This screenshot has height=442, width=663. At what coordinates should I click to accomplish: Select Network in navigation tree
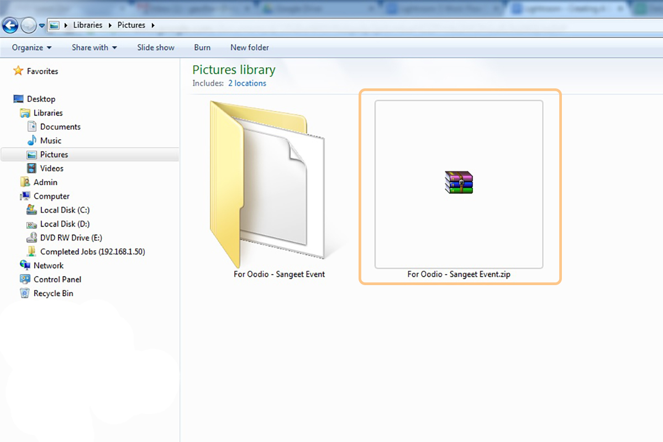pos(49,265)
